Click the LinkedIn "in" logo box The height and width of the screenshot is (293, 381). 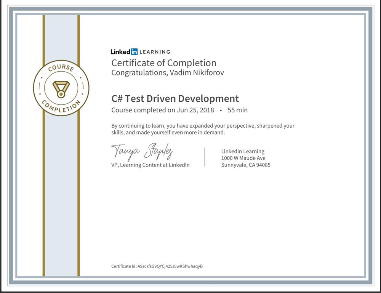tap(134, 52)
